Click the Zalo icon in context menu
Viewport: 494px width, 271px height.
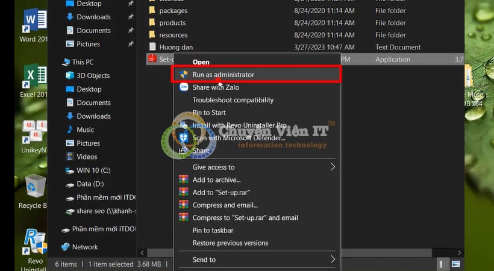184,87
